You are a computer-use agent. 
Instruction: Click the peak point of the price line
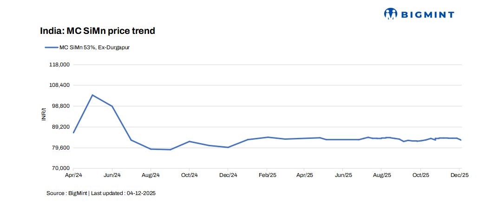(92, 95)
